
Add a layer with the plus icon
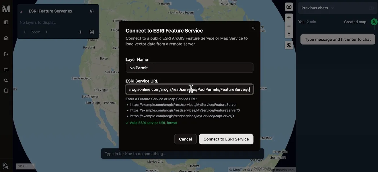pos(80,32)
